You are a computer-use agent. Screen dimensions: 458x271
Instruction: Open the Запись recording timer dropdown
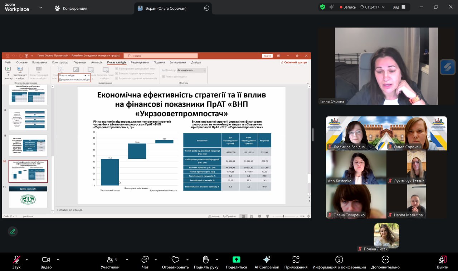pyautogui.click(x=383, y=7)
